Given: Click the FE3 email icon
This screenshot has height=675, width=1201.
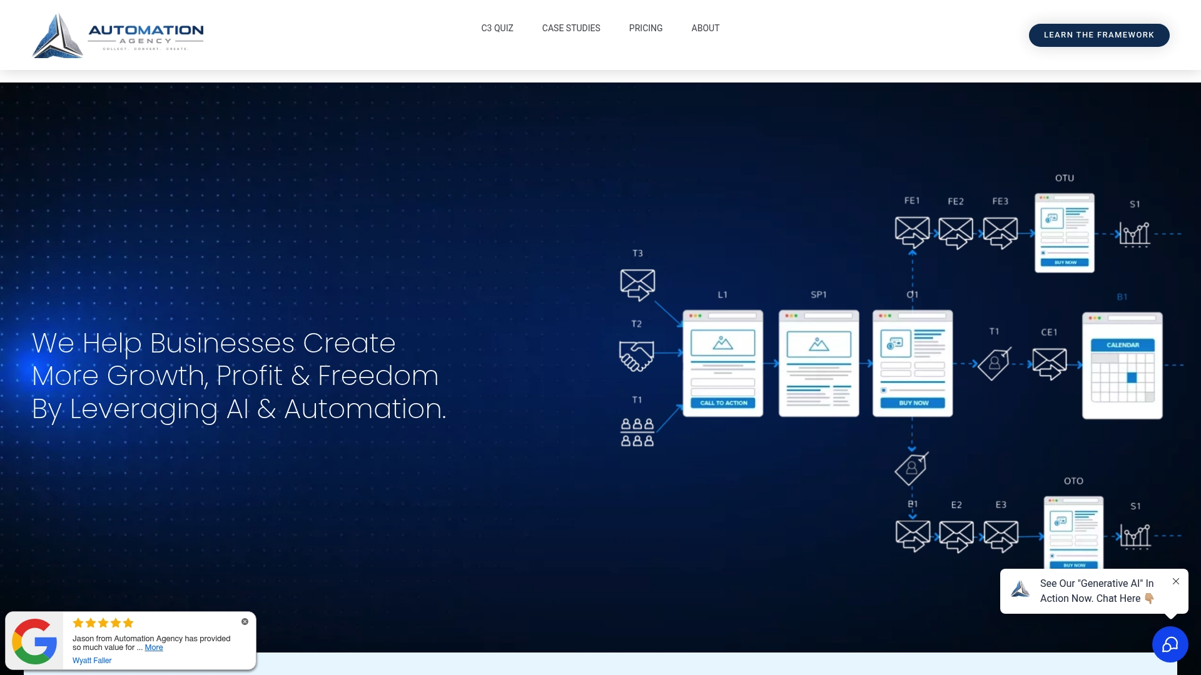Looking at the screenshot, I should click(x=1000, y=233).
